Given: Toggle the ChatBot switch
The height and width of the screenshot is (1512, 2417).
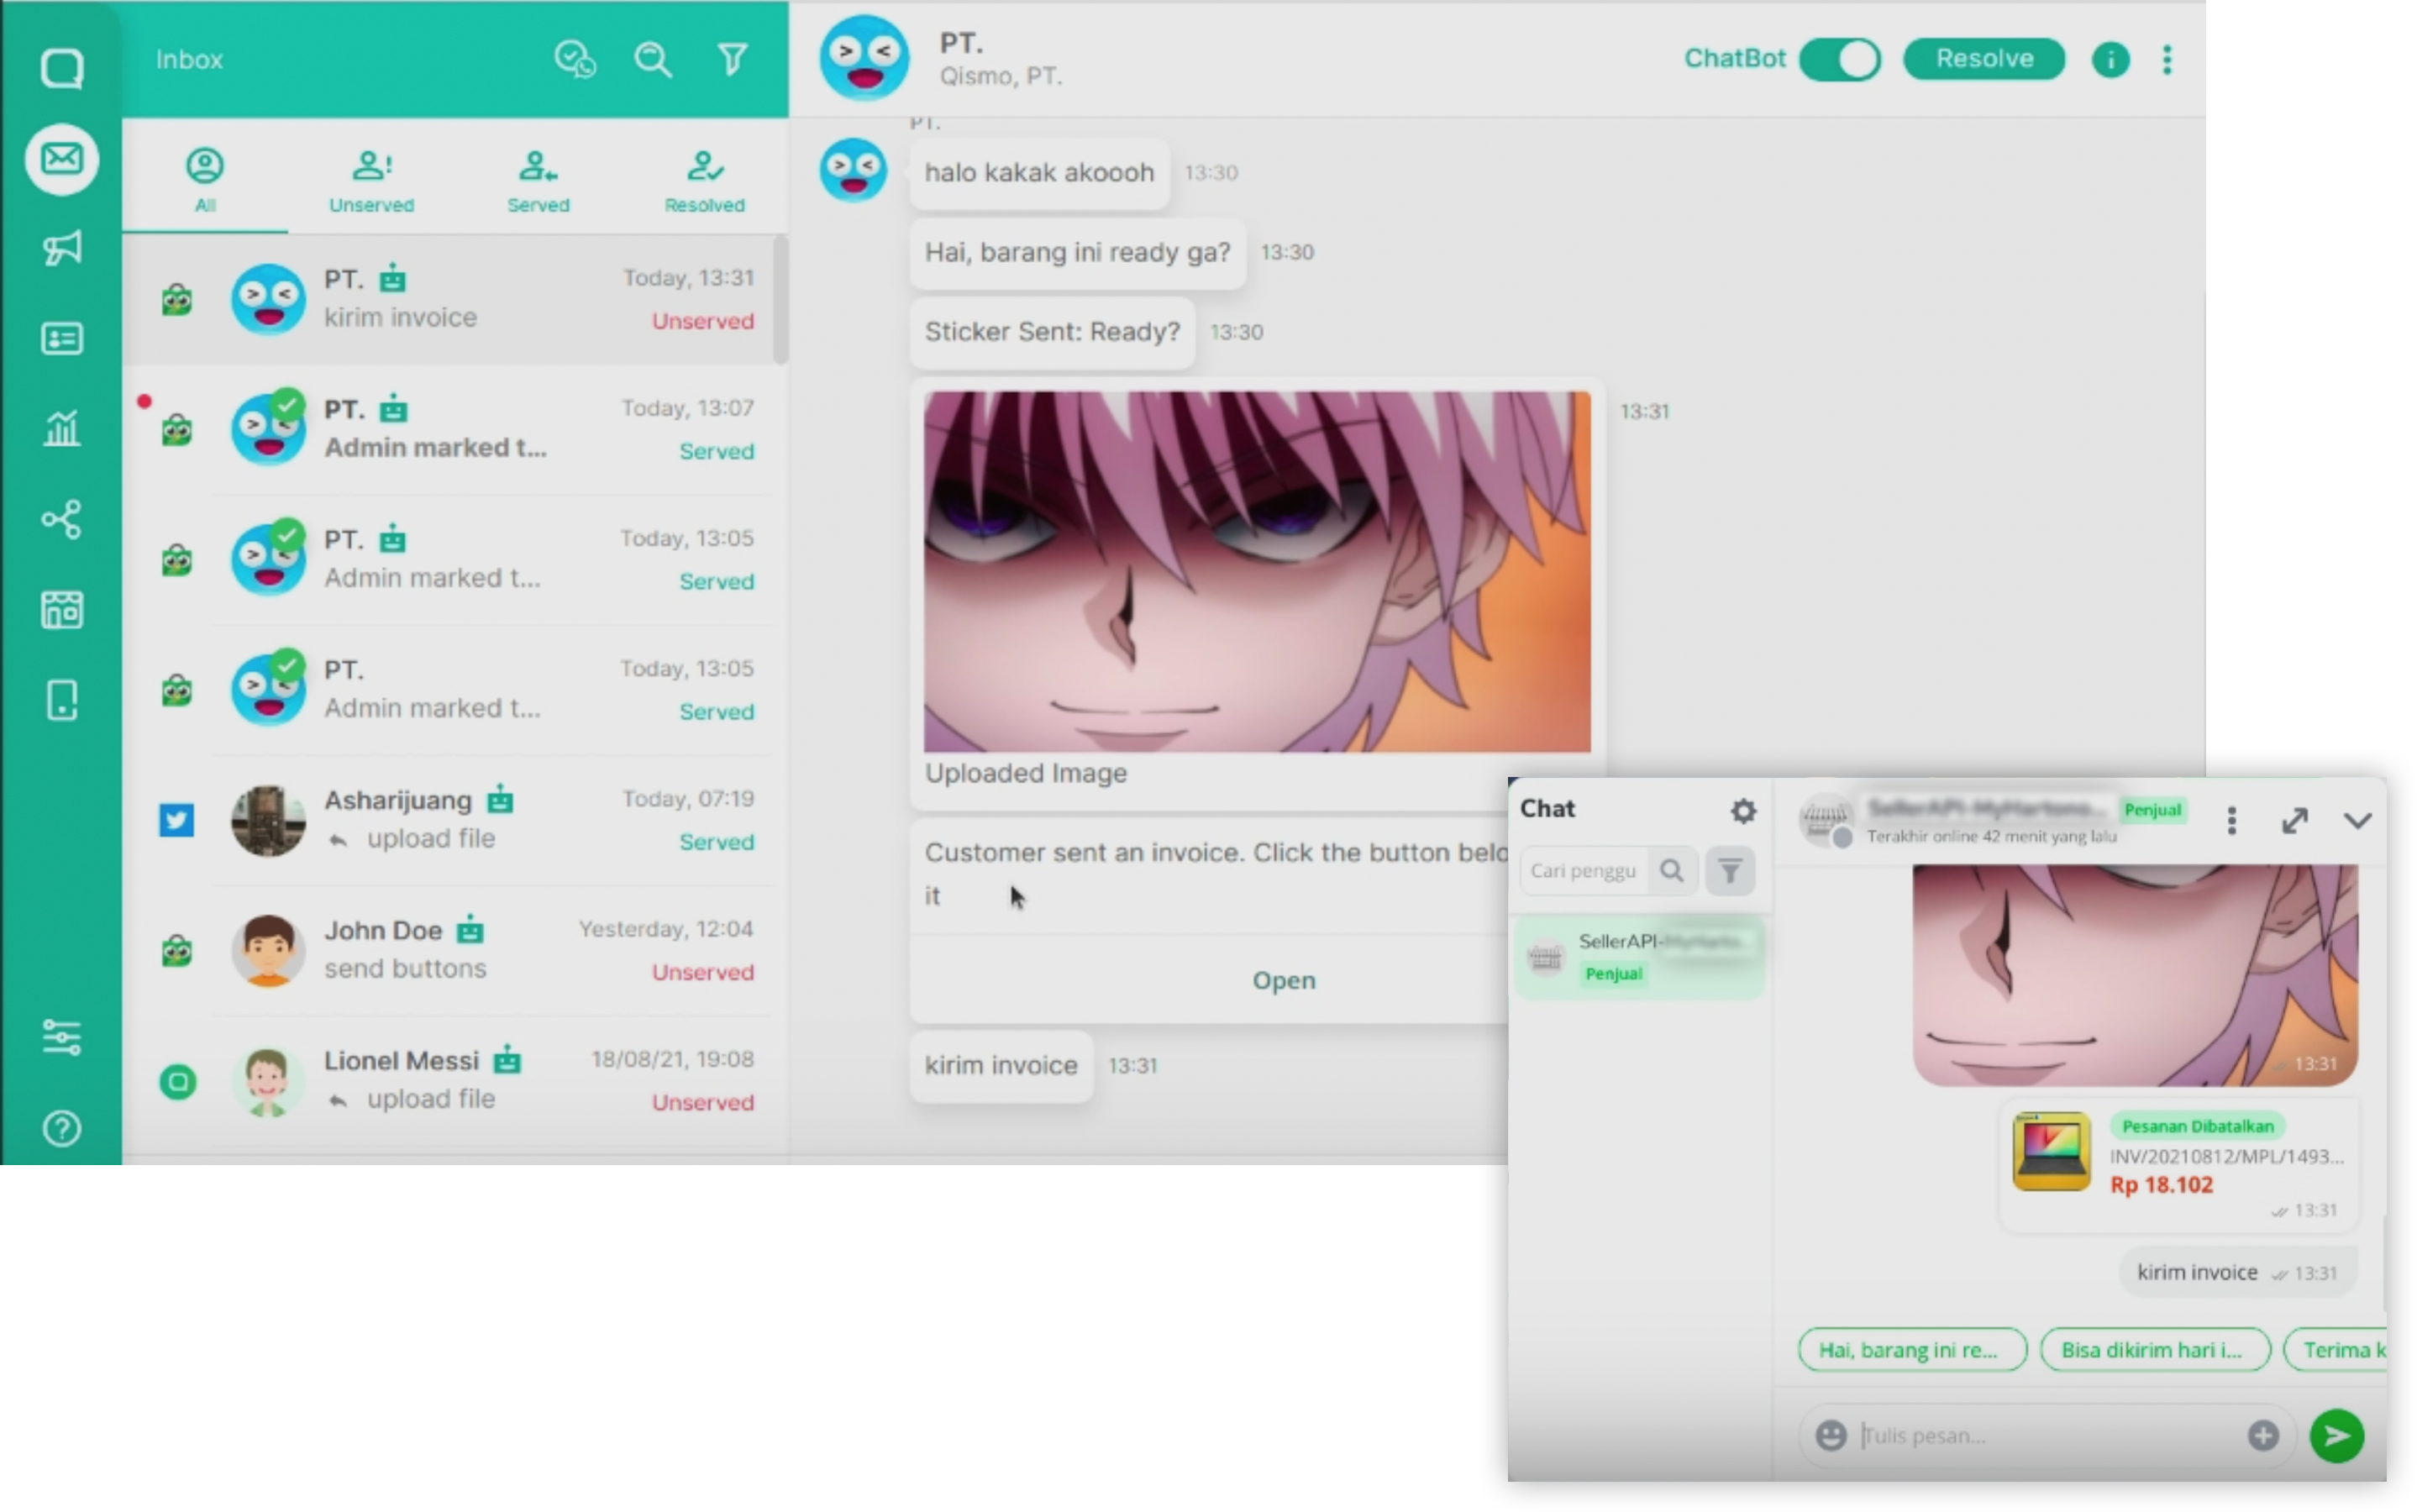Looking at the screenshot, I should (x=1840, y=59).
